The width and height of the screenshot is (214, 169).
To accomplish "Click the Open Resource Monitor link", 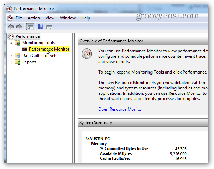I will coord(120,109).
